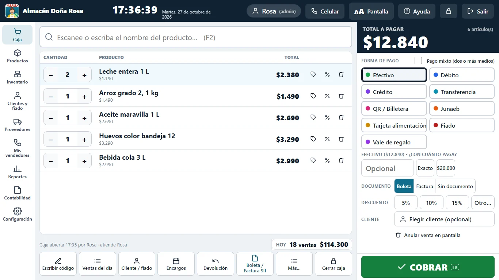Select Boleta document type
The image size is (499, 280).
[x=404, y=186]
